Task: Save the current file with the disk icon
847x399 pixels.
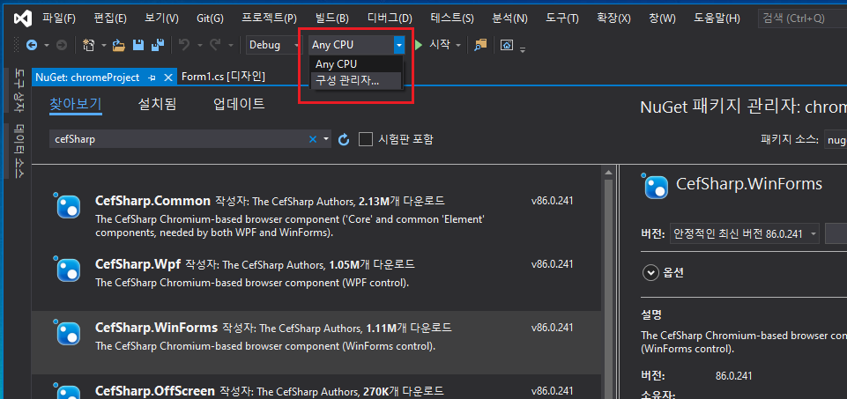Action: [x=138, y=45]
